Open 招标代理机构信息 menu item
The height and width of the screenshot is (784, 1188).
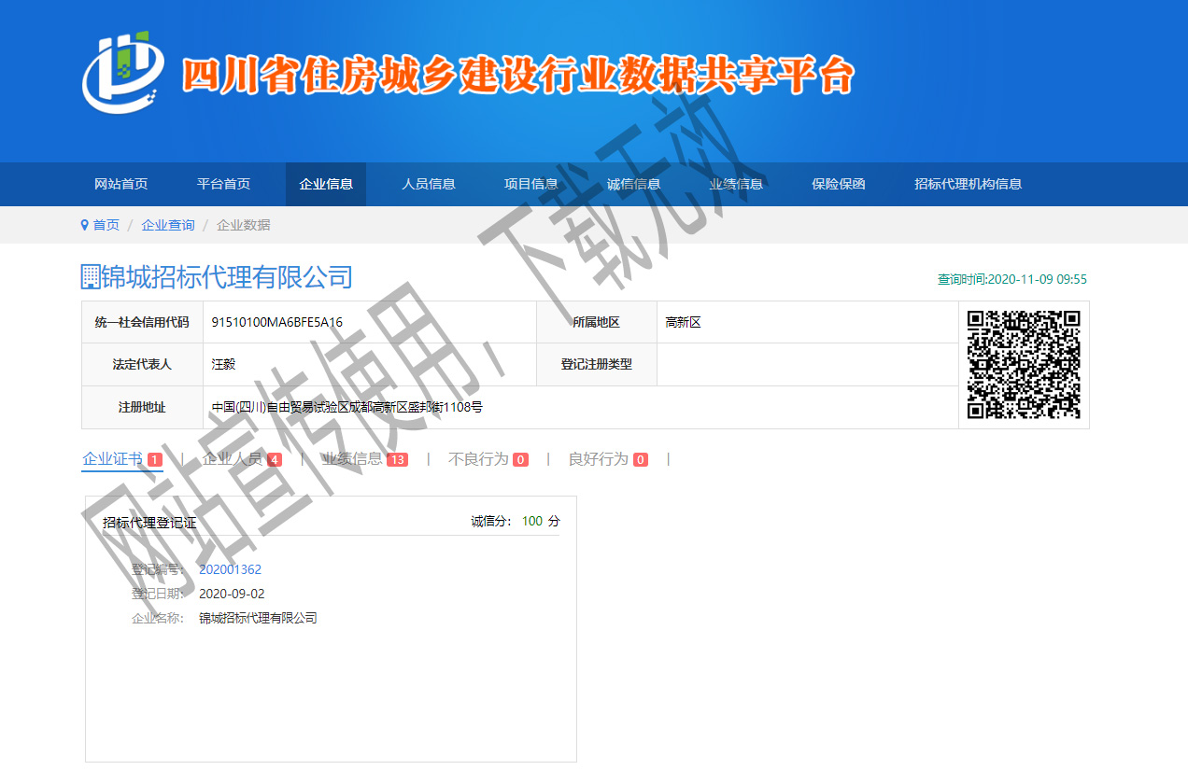(x=968, y=184)
